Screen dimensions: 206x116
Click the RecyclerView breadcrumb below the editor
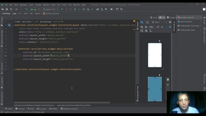point(74,105)
